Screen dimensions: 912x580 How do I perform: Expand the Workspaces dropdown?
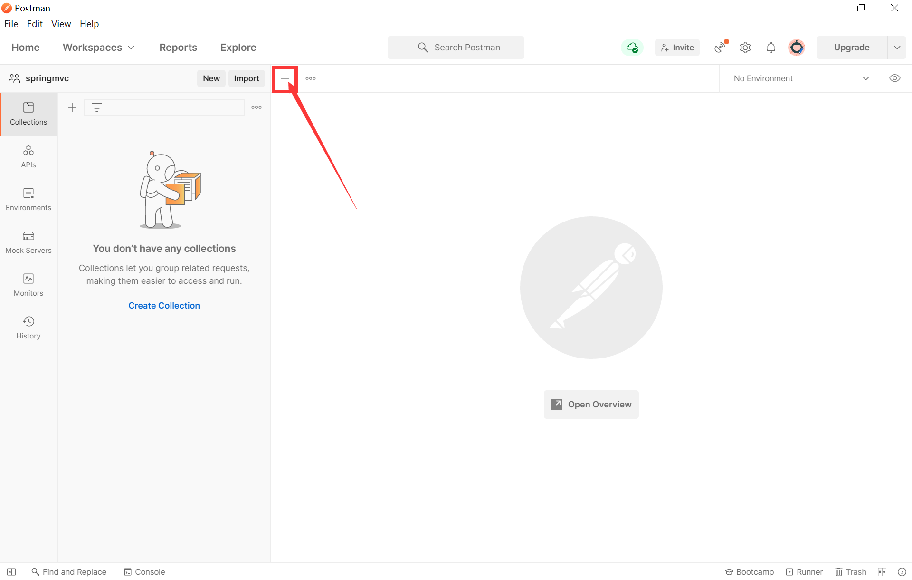pyautogui.click(x=99, y=48)
